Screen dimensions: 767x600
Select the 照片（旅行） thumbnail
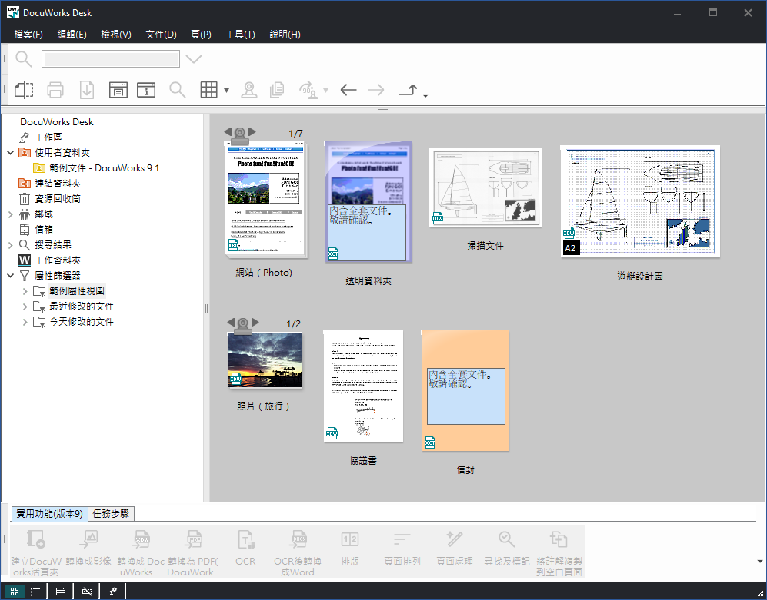coord(265,360)
